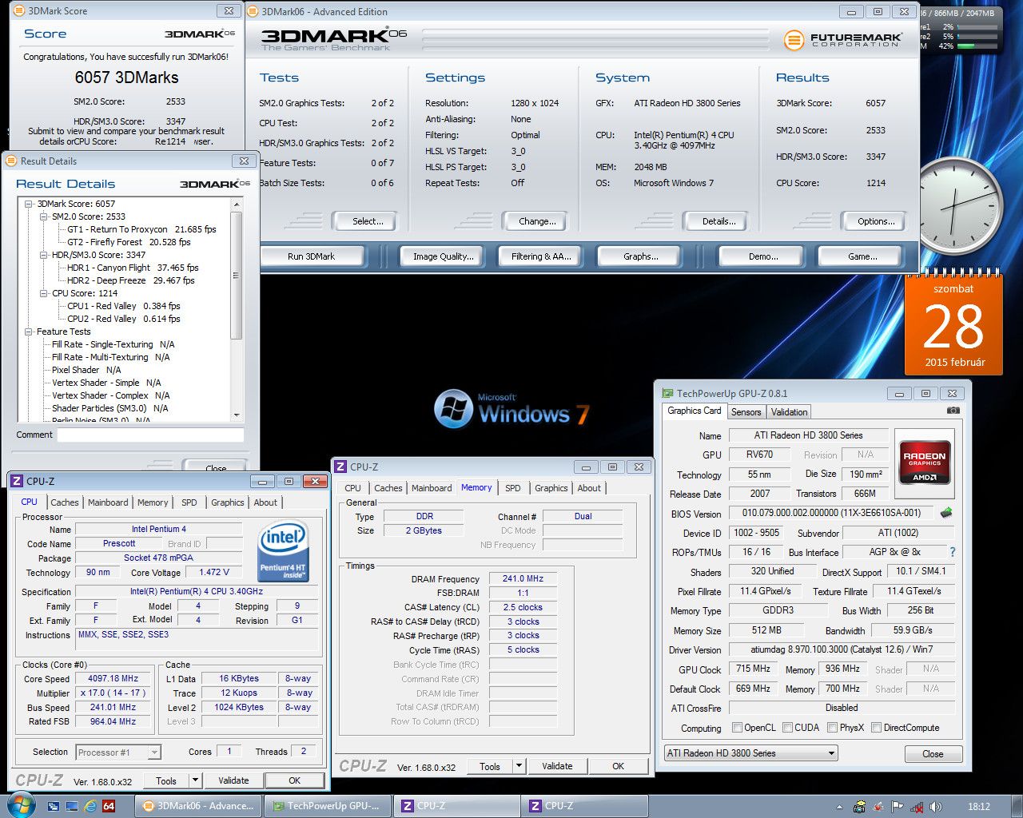
Task: Open About tab in CPU-Z memory window
Action: click(589, 488)
